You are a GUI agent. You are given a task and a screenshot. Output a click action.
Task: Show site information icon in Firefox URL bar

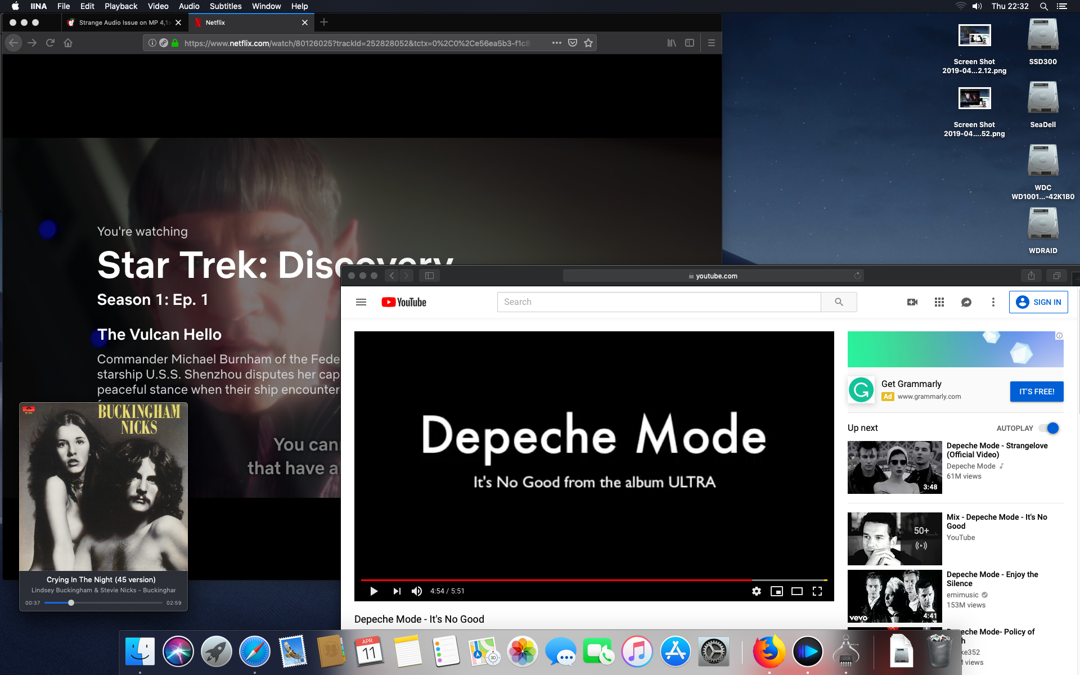pyautogui.click(x=152, y=43)
